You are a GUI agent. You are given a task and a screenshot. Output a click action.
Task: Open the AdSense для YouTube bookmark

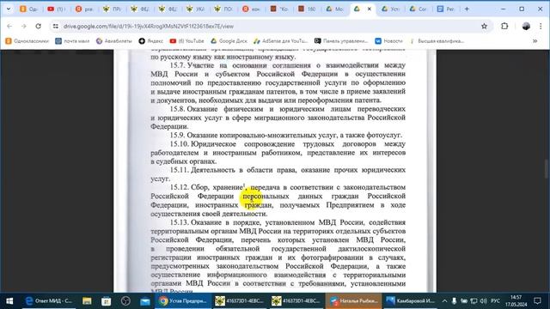(x=281, y=41)
